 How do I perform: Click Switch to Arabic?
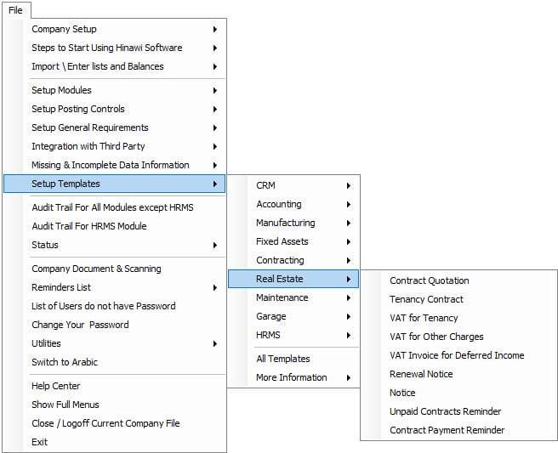pos(65,362)
